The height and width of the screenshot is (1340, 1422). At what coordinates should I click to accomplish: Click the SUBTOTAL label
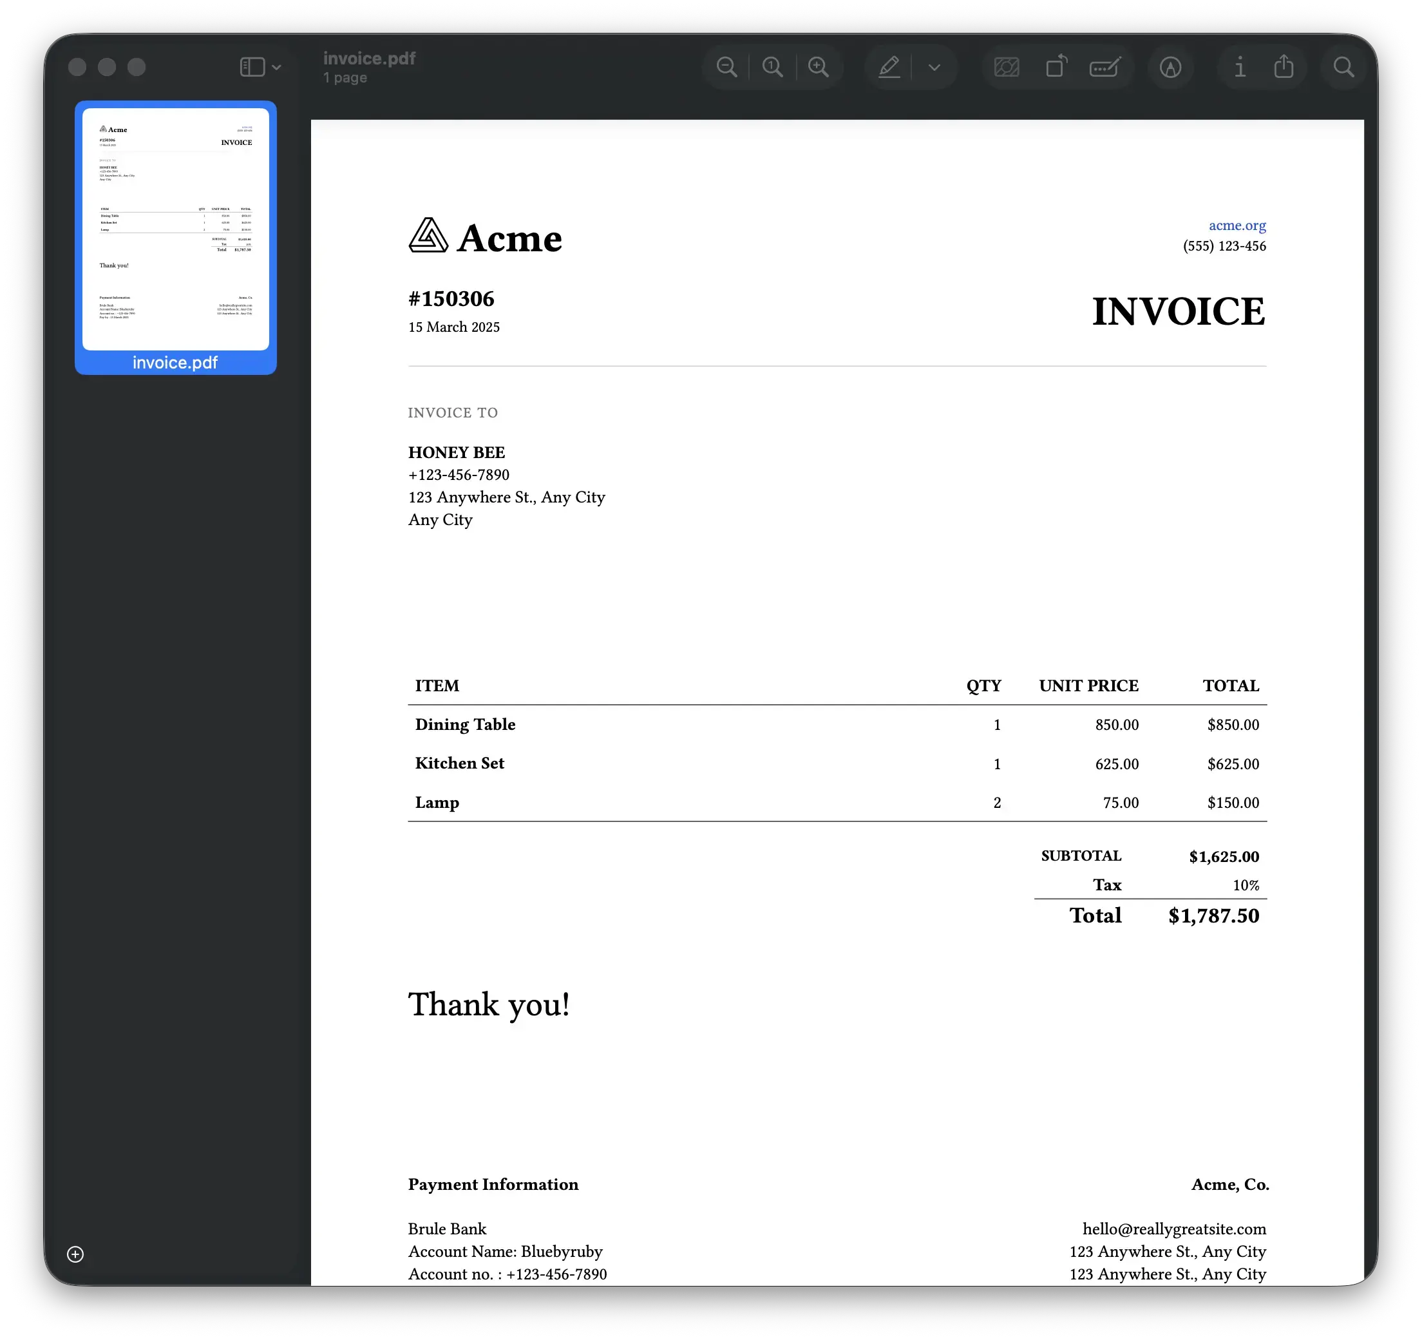click(x=1081, y=856)
